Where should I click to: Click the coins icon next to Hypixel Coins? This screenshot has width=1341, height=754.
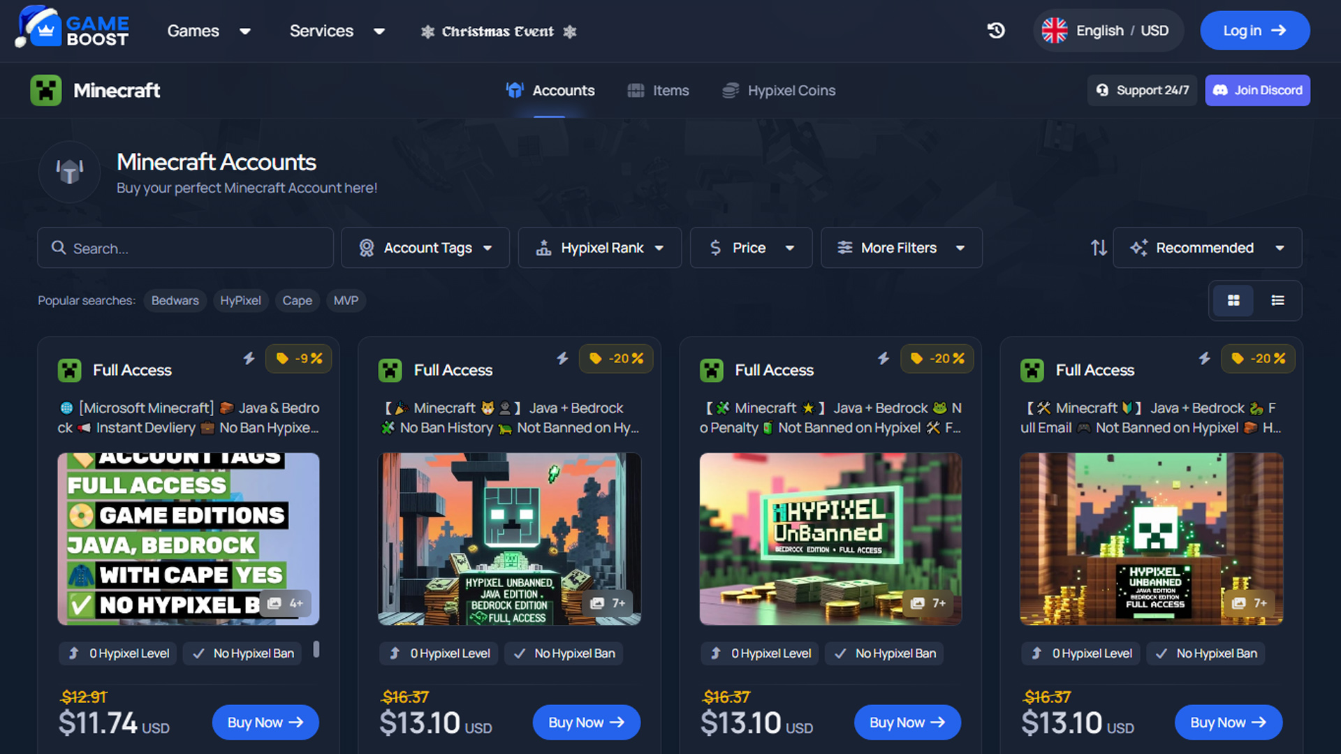coord(731,90)
